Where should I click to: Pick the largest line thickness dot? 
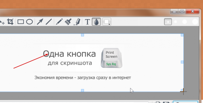pos(195,22)
